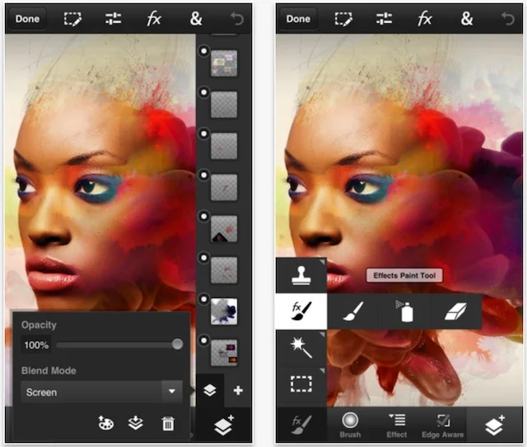Toggle visibility dot of the topmost layer

tap(203, 52)
